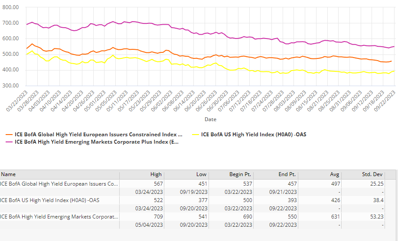Click the Begin Pt. value 690
This screenshot has height=241, width=398.
coord(248,217)
